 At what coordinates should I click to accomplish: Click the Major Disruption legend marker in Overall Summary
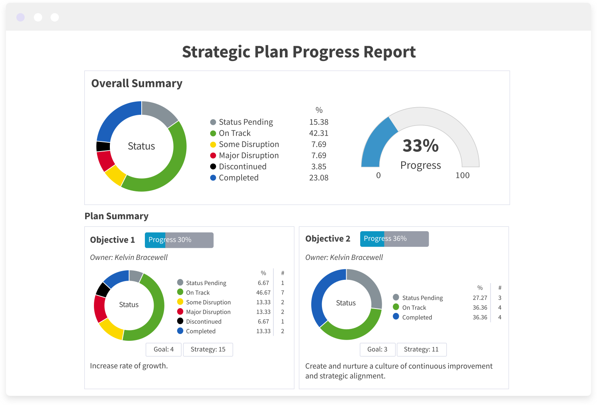213,155
